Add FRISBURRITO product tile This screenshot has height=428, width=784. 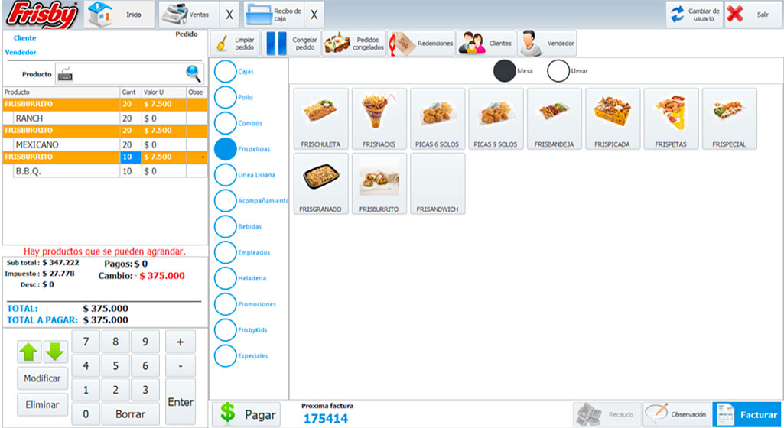(379, 183)
